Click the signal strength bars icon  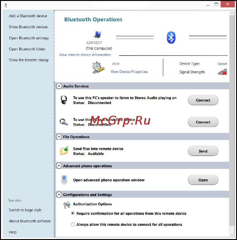click(x=223, y=72)
